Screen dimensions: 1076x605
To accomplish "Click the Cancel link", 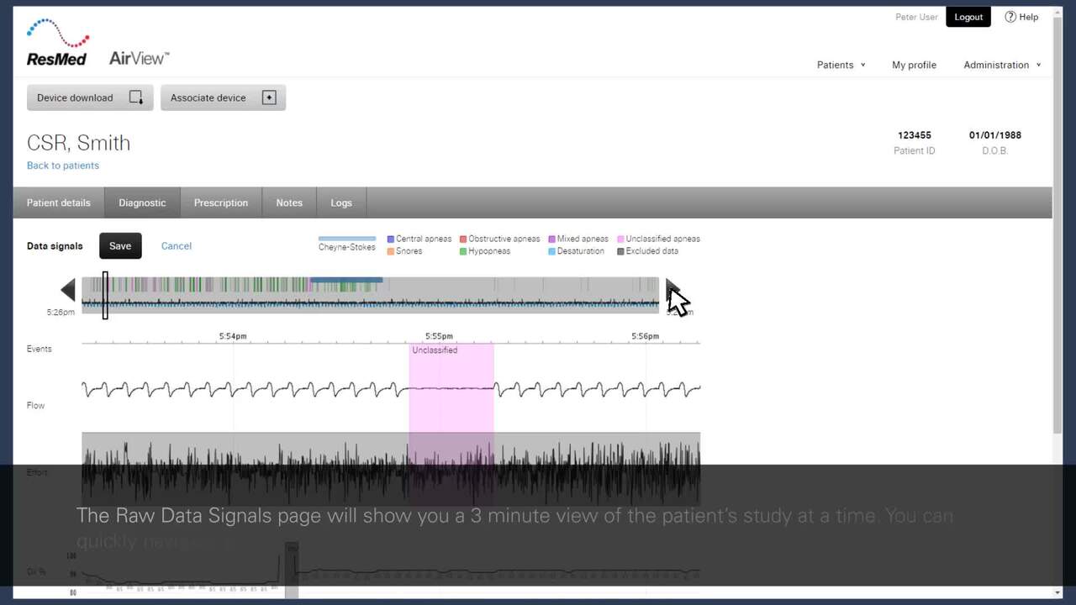I will click(x=177, y=246).
